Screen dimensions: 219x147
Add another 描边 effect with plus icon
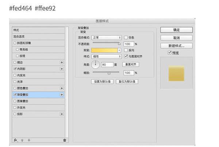(62, 62)
